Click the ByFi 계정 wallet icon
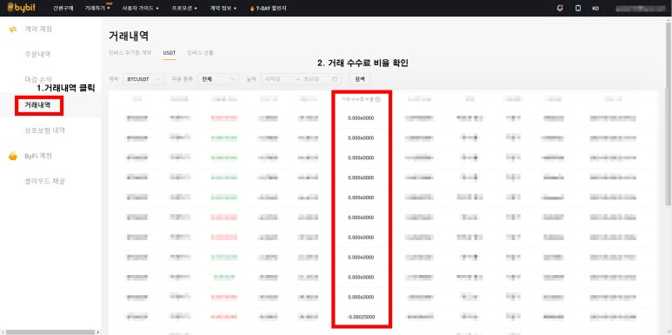 pos(13,156)
